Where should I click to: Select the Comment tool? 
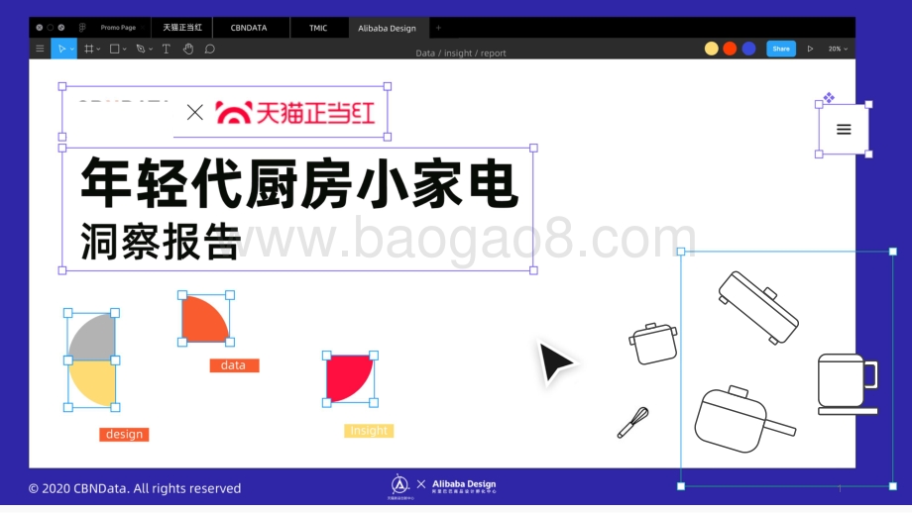point(210,49)
